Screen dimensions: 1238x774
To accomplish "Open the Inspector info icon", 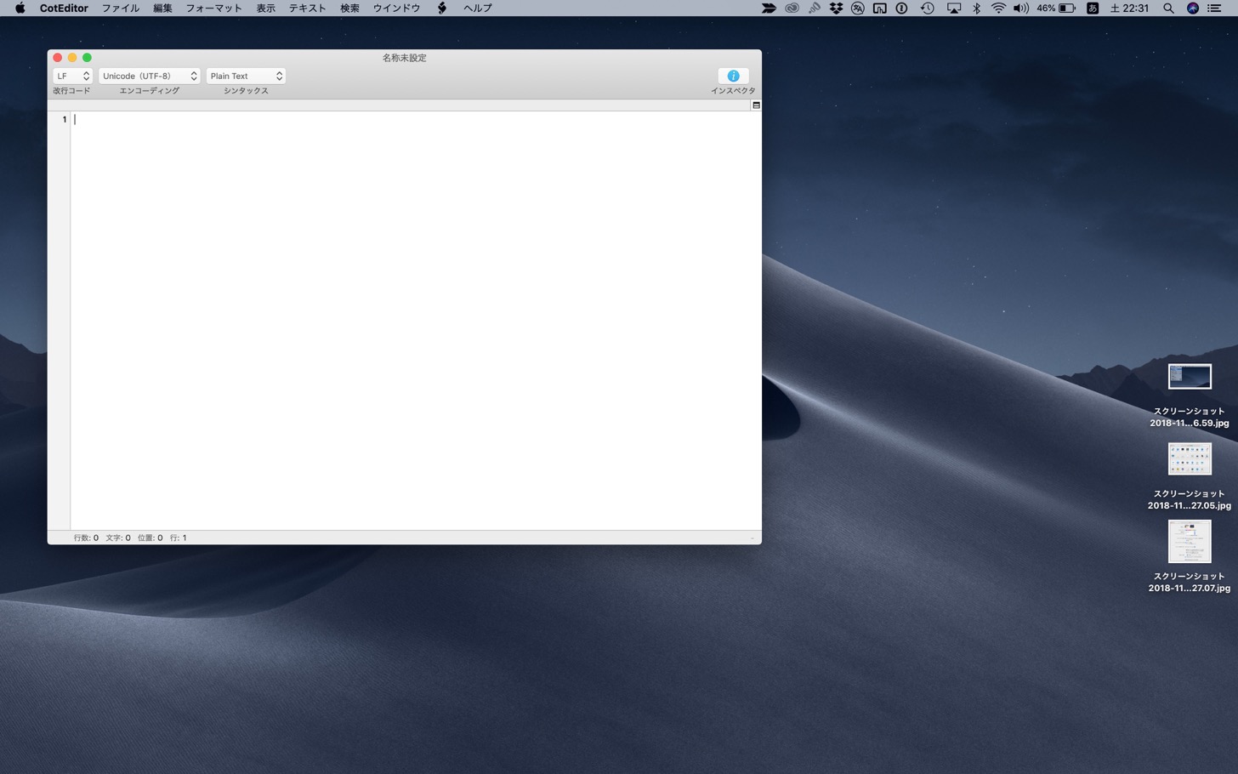I will point(733,76).
